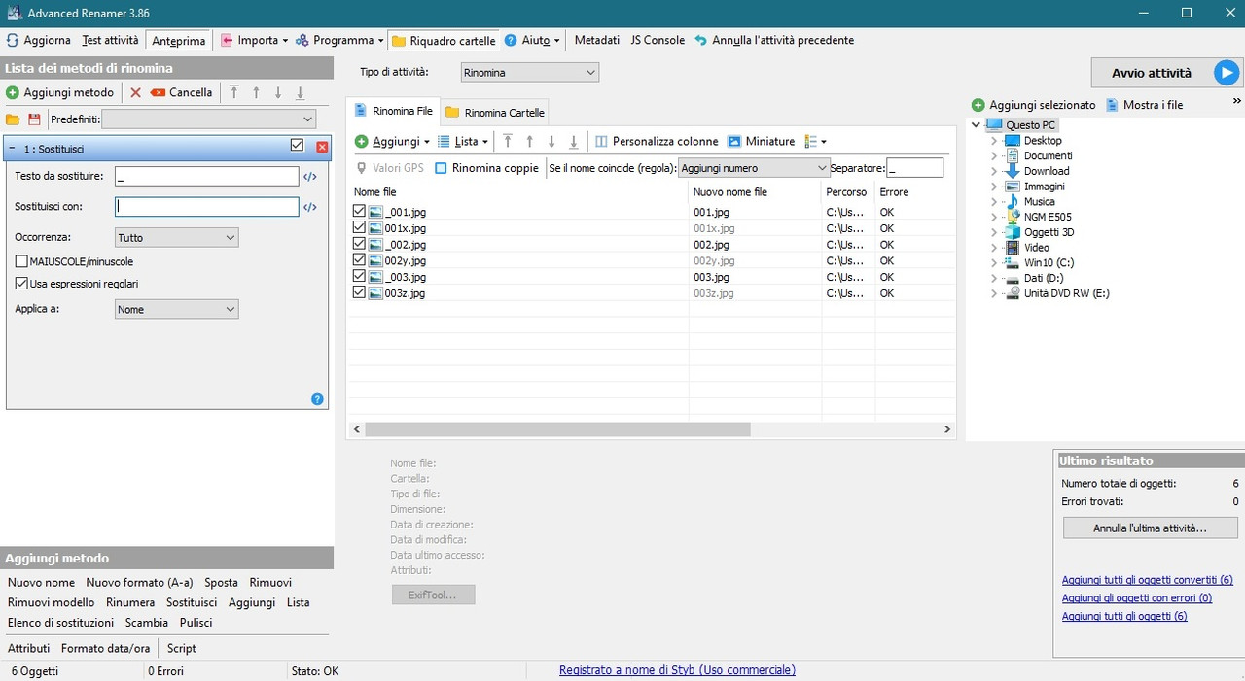Open the Tipo di attività dropdown
This screenshot has height=681, width=1245.
[529, 72]
